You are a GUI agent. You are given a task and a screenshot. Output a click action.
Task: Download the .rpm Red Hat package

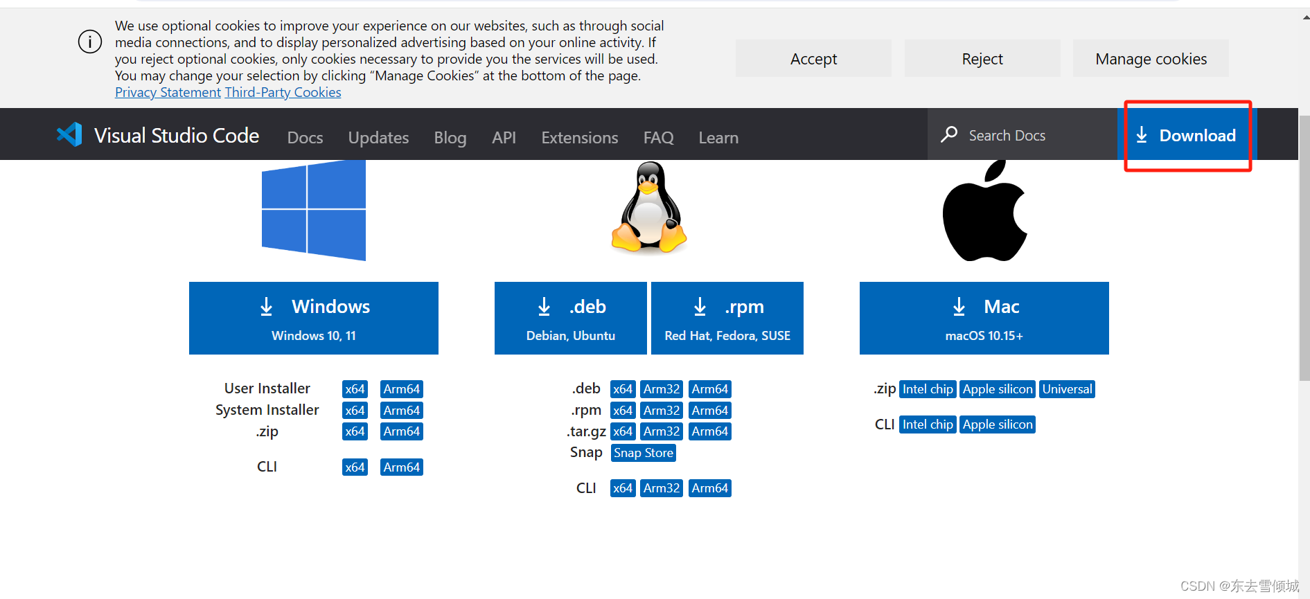[727, 318]
